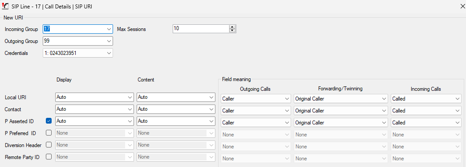Click the Incoming Calls column header
Viewport: 466px width, 167px height.
(426, 89)
